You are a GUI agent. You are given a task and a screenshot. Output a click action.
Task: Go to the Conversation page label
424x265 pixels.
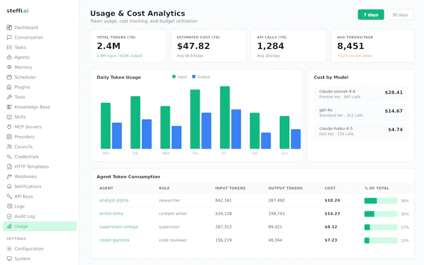pos(29,37)
